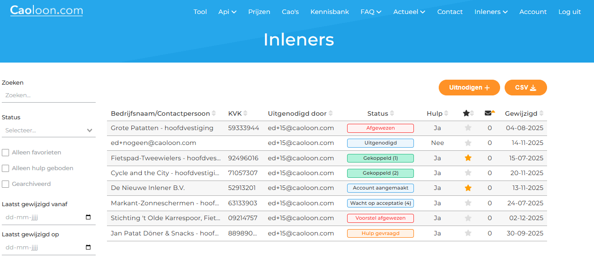594x280 pixels.
Task: Download the list with the CSV button
Action: [x=525, y=88]
